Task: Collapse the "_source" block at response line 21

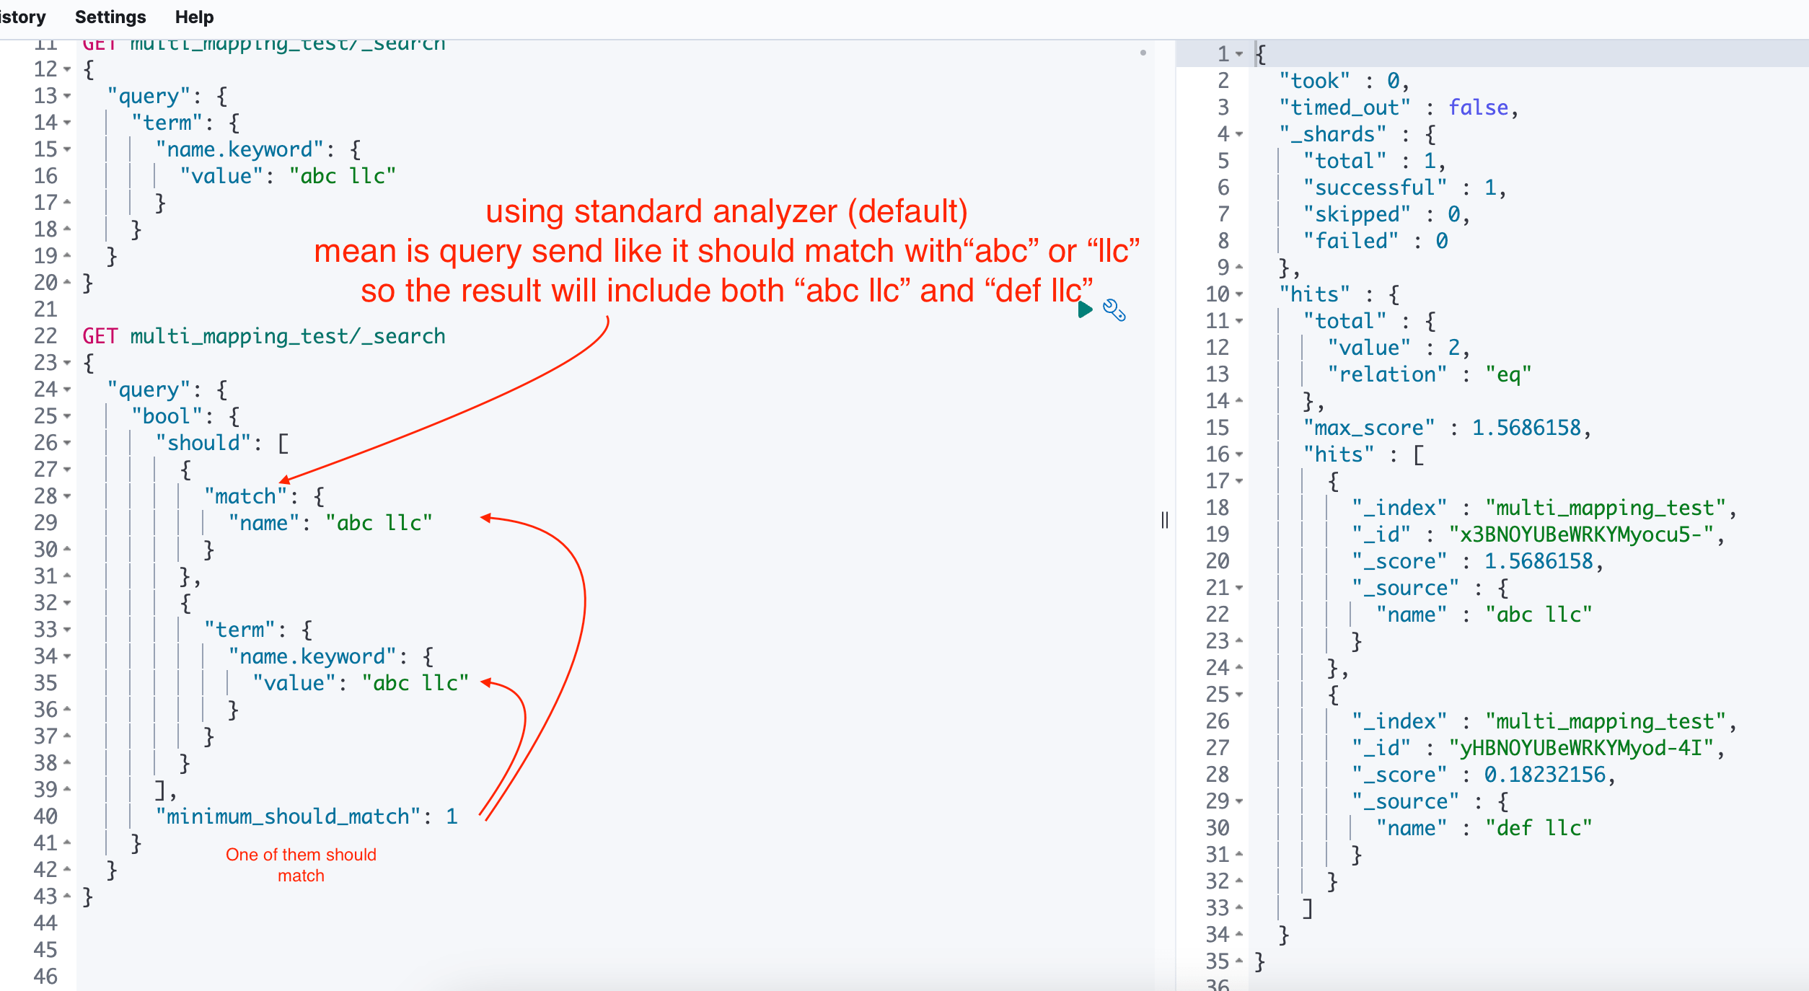Action: (x=1239, y=588)
